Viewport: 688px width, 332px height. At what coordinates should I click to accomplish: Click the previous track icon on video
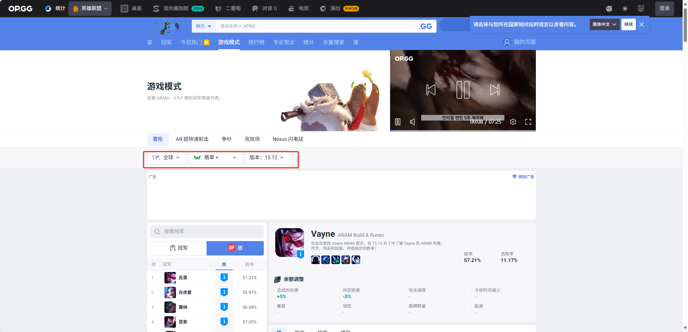click(x=431, y=90)
